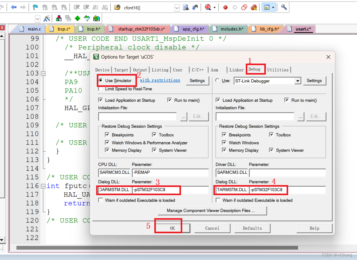The width and height of the screenshot is (357, 260).
Task: Click the Indent Selection toolbar icon
Action: tap(77, 7)
